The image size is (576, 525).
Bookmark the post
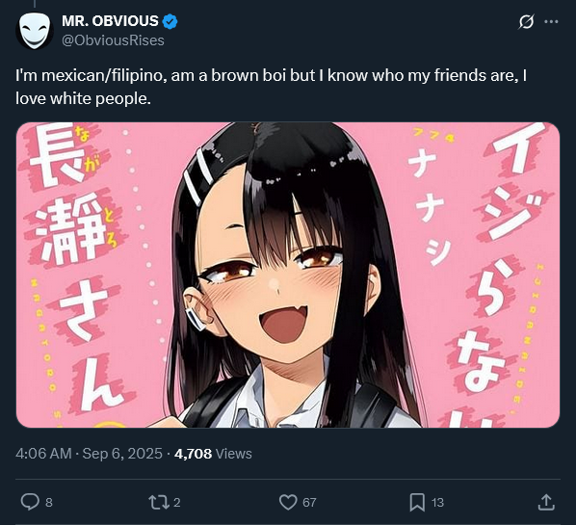point(417,502)
